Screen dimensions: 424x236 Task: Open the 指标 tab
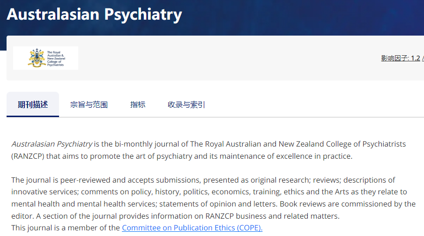click(x=138, y=104)
